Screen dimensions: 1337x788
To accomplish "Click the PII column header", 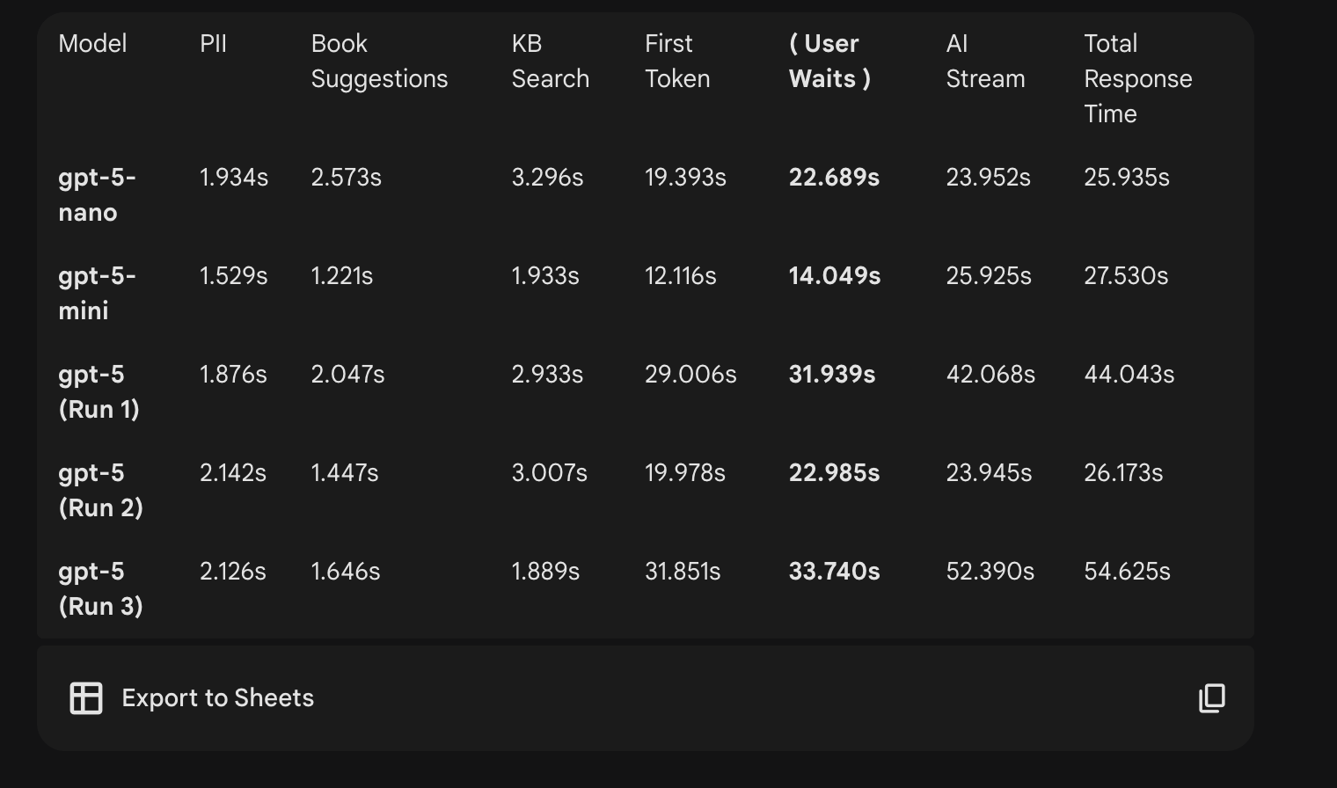I will 213,44.
